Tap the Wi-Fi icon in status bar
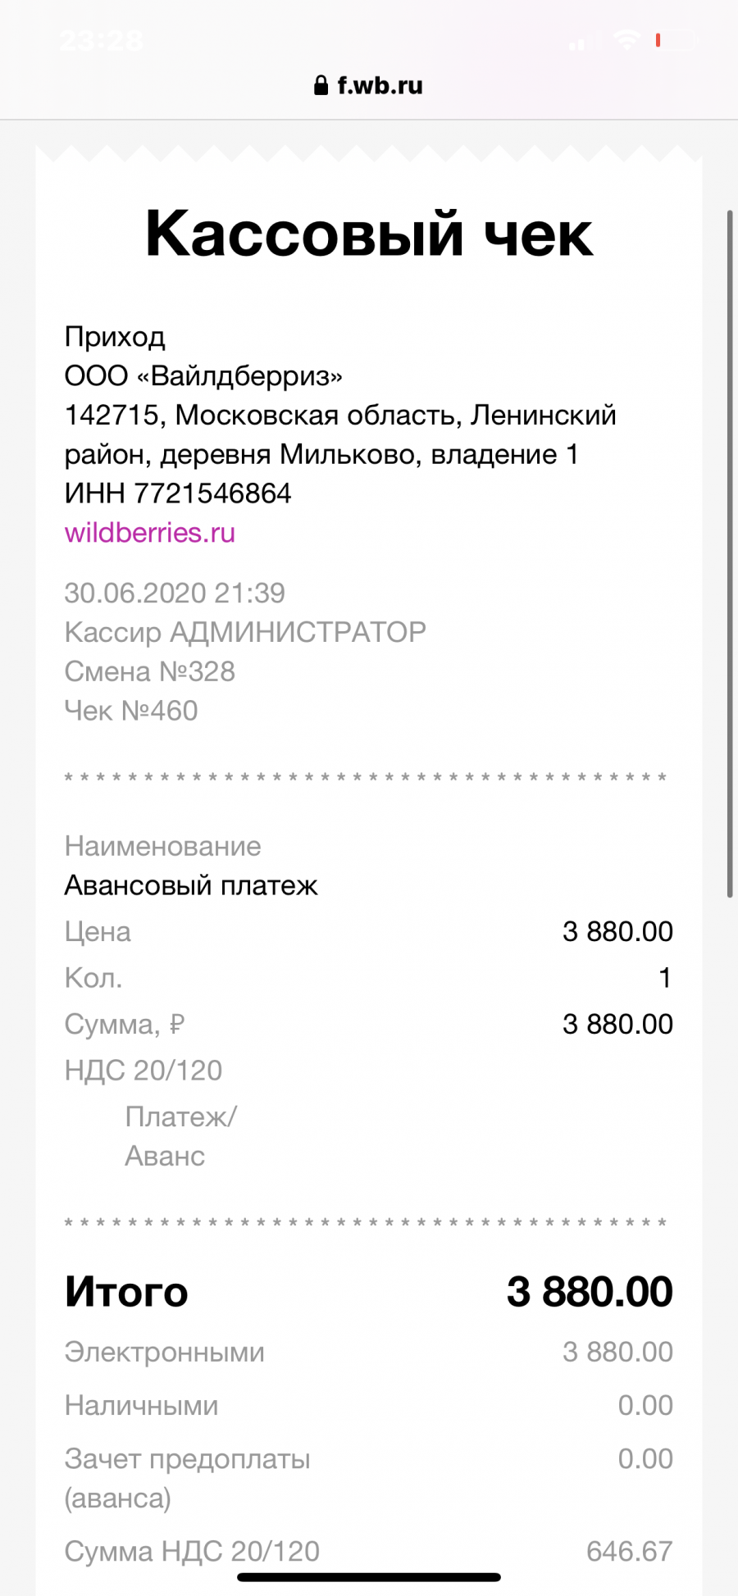This screenshot has height=1596, width=738. [x=628, y=39]
